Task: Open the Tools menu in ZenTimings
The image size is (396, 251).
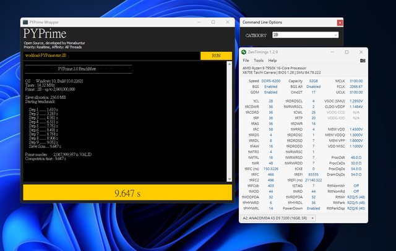Action: [x=259, y=61]
